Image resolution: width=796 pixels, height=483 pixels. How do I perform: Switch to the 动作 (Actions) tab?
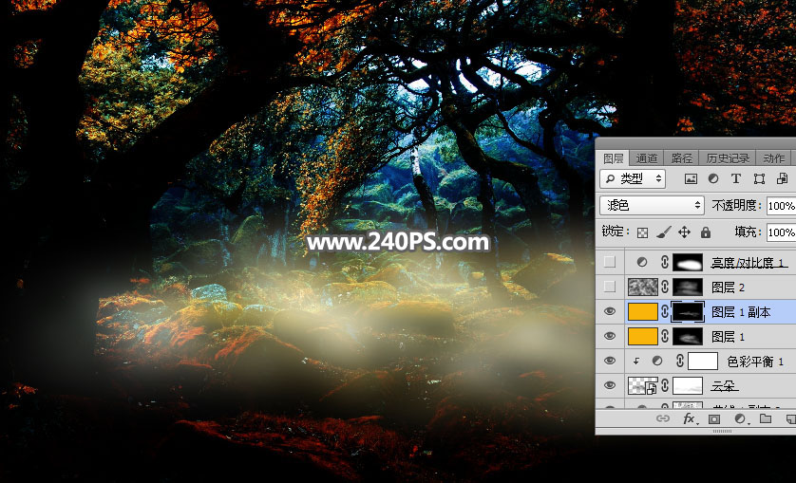(x=773, y=158)
